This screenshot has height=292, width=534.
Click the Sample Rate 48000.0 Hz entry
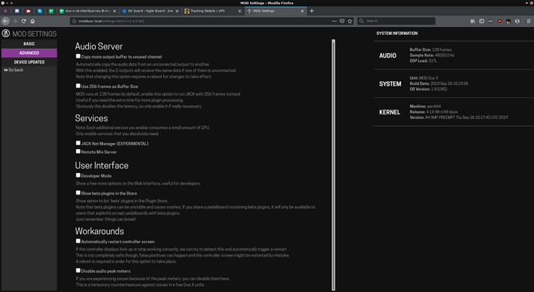432,55
